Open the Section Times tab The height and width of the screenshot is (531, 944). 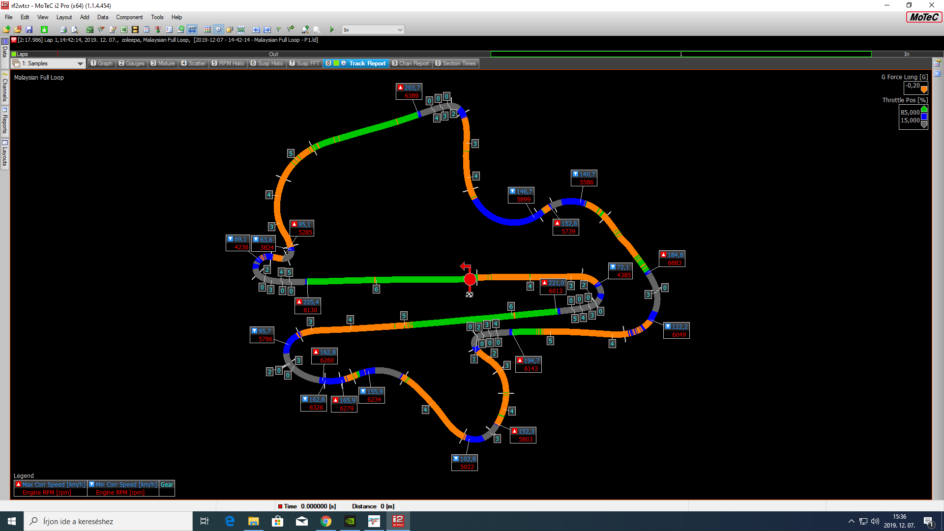[x=455, y=63]
